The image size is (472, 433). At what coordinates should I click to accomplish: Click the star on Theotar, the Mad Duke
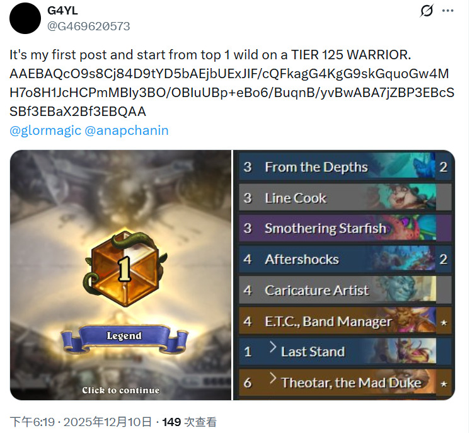(444, 384)
